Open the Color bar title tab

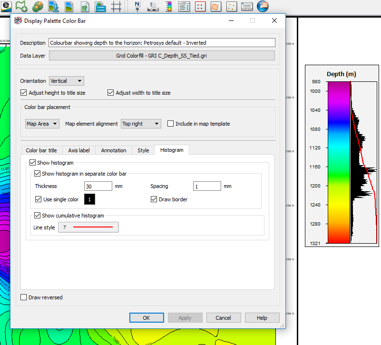click(x=41, y=150)
